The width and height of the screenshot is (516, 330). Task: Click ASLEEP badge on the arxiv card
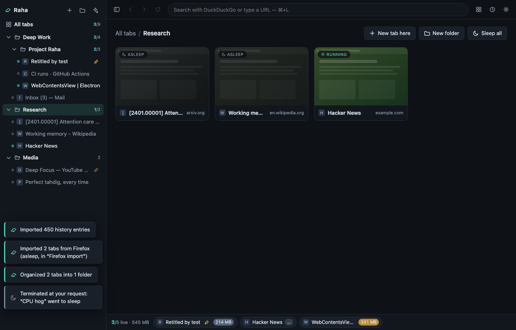coord(133,54)
